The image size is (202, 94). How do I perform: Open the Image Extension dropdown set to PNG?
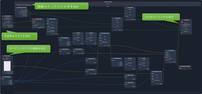coord(186,33)
